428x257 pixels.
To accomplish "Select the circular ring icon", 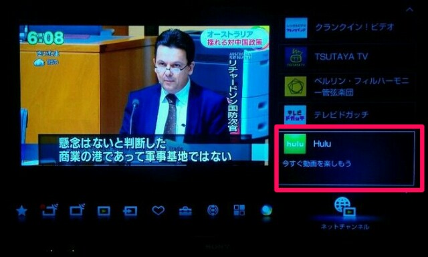I will tap(213, 210).
